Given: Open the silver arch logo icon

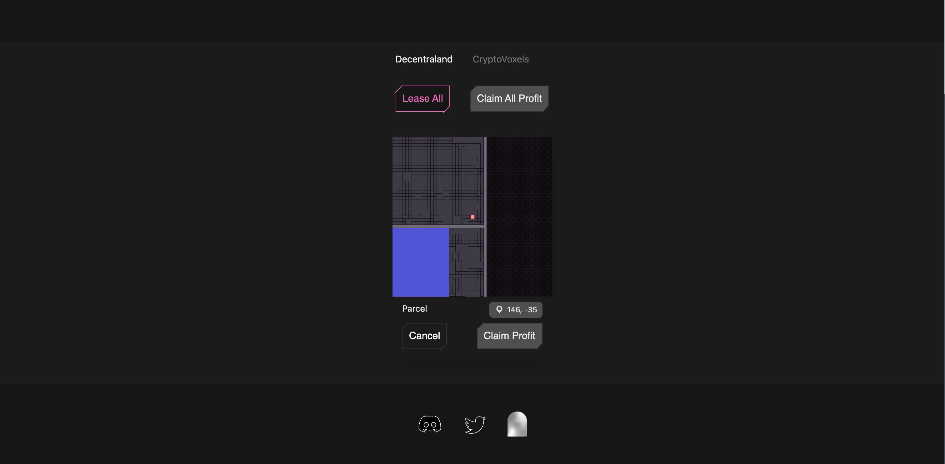Looking at the screenshot, I should (517, 424).
